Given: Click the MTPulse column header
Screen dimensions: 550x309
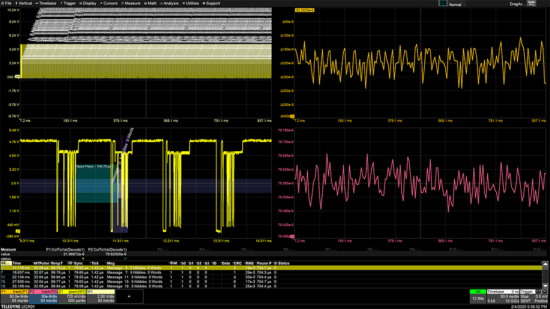Looking at the screenshot, I should [41, 263].
